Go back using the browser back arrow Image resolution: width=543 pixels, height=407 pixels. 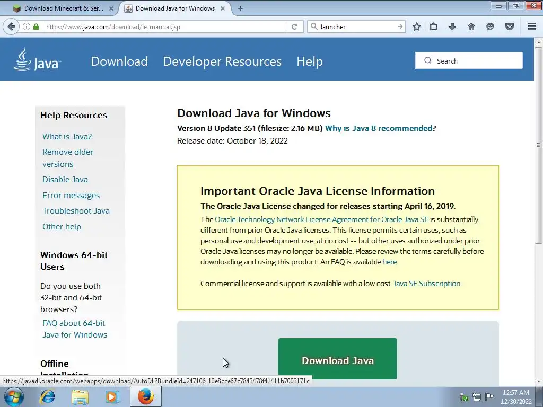(x=11, y=26)
